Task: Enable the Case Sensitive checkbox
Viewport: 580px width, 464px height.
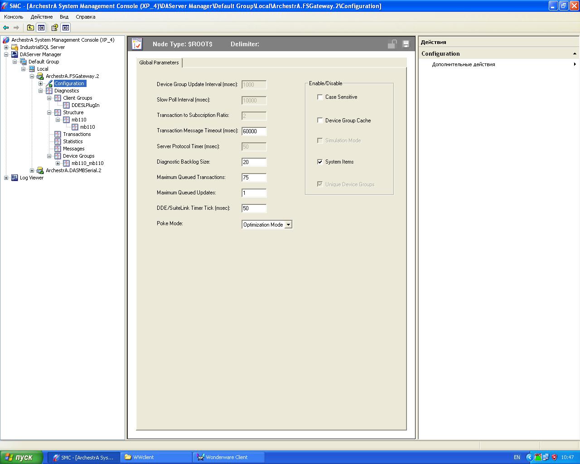Action: pyautogui.click(x=320, y=97)
